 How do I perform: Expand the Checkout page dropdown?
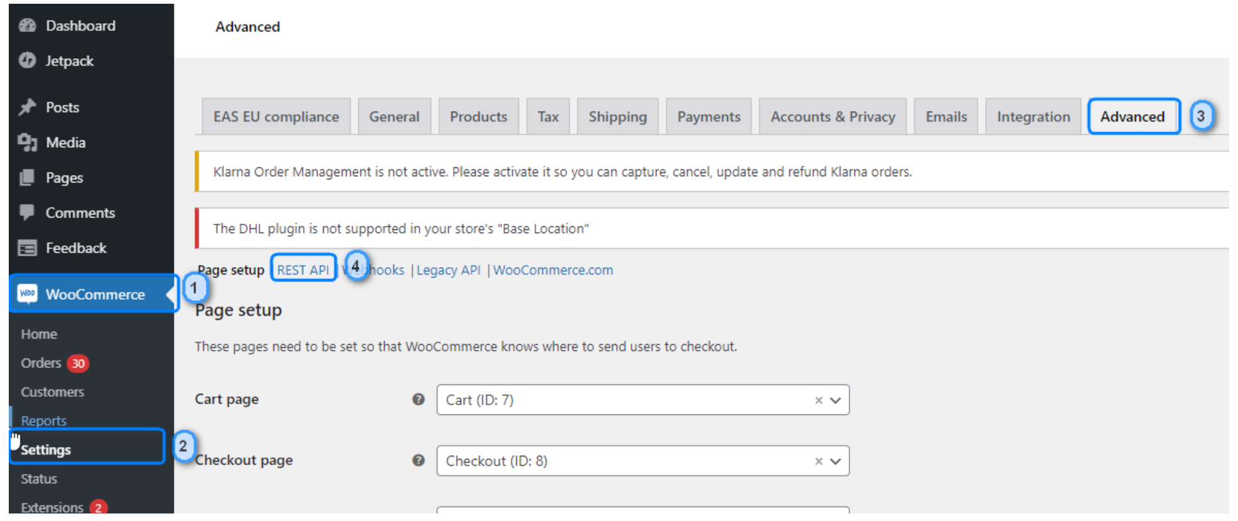coord(835,461)
